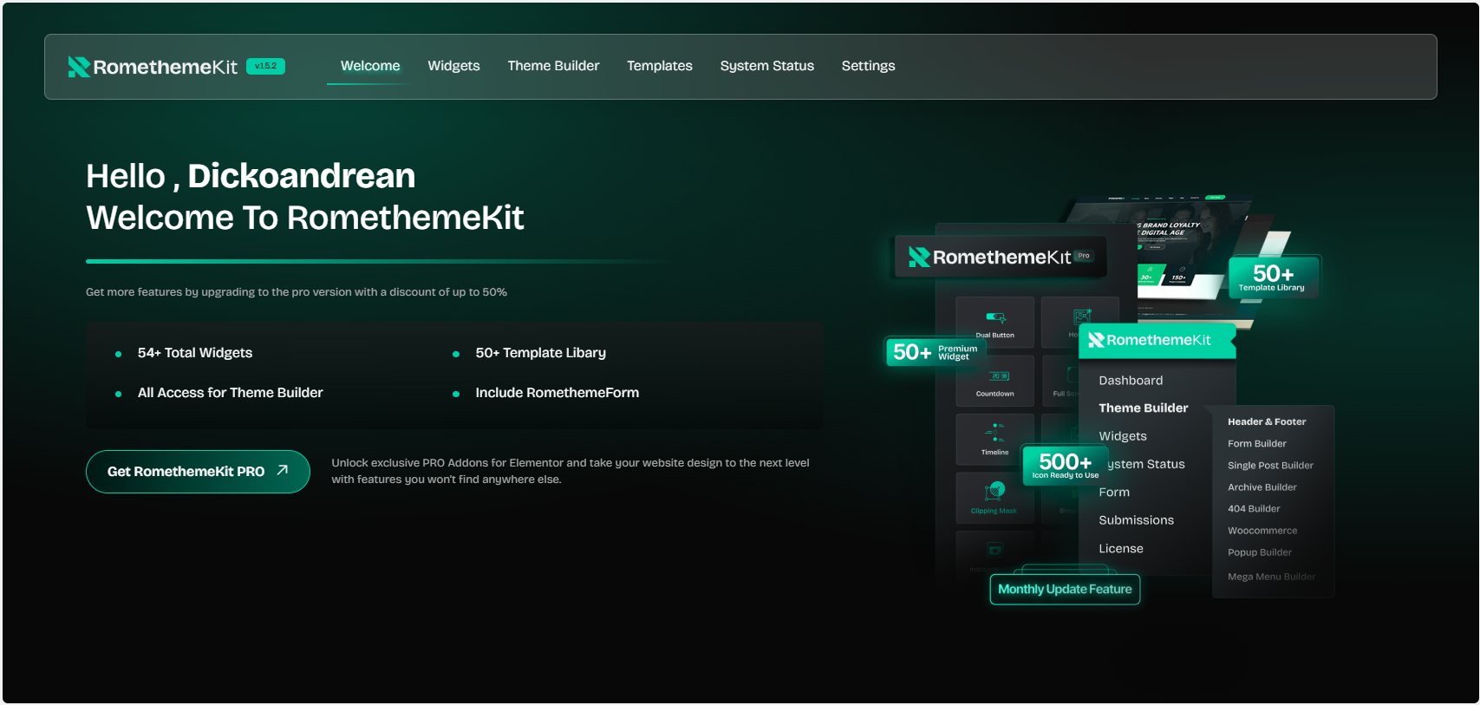Open the System Status tab

coord(767,66)
